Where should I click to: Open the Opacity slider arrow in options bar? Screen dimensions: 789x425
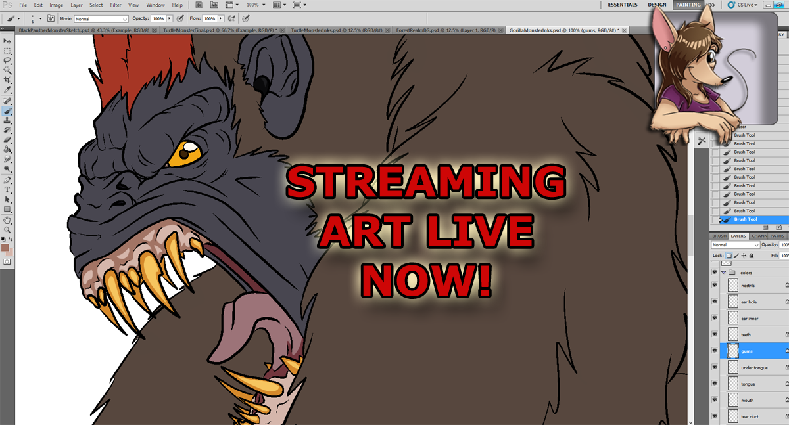coord(170,19)
